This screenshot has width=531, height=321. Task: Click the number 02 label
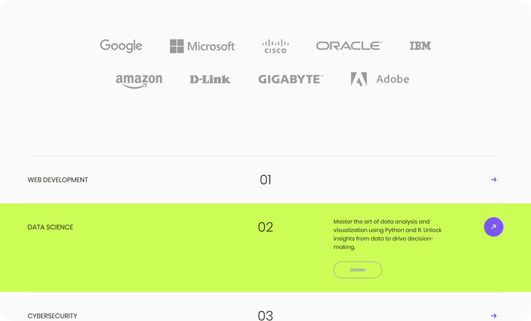[265, 227]
